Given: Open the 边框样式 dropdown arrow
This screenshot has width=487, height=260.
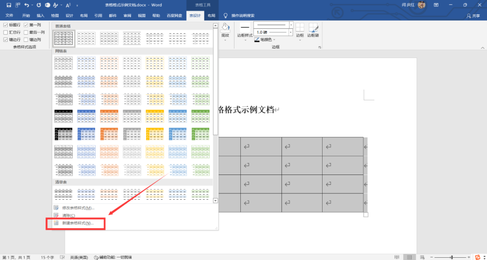Looking at the screenshot, I should point(245,40).
